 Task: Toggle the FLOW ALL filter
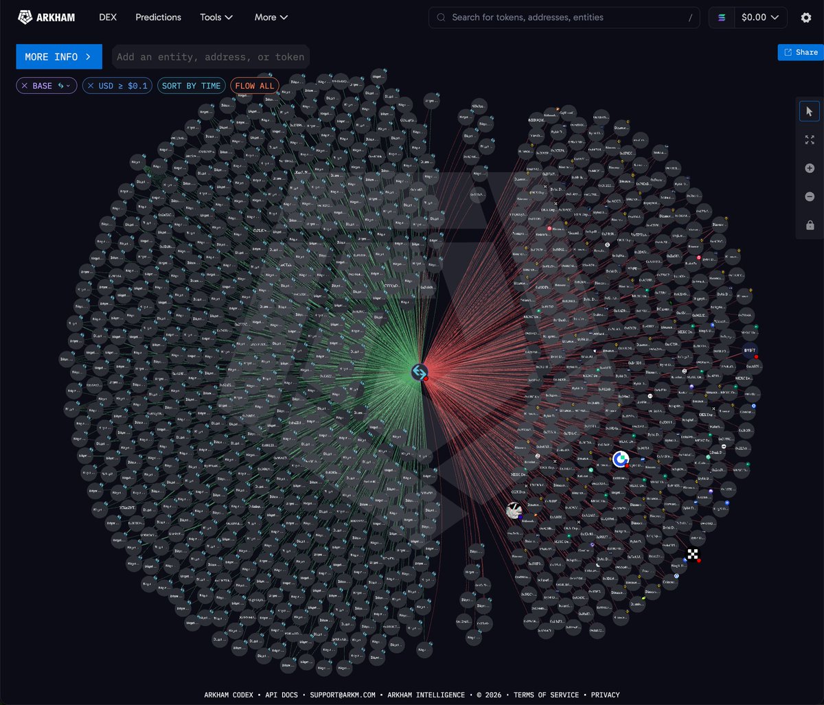click(x=255, y=86)
